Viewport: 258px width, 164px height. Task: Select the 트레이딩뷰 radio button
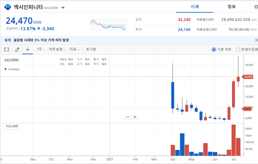pos(238,50)
